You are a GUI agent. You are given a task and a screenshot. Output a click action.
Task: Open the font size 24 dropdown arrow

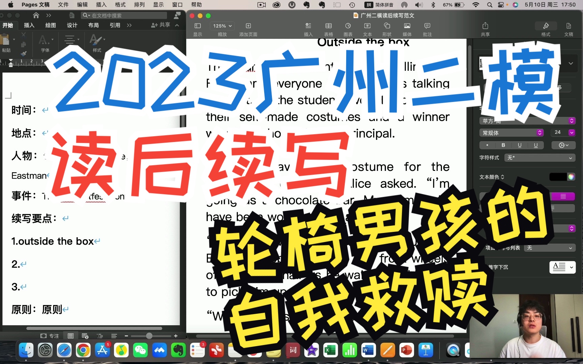point(572,132)
